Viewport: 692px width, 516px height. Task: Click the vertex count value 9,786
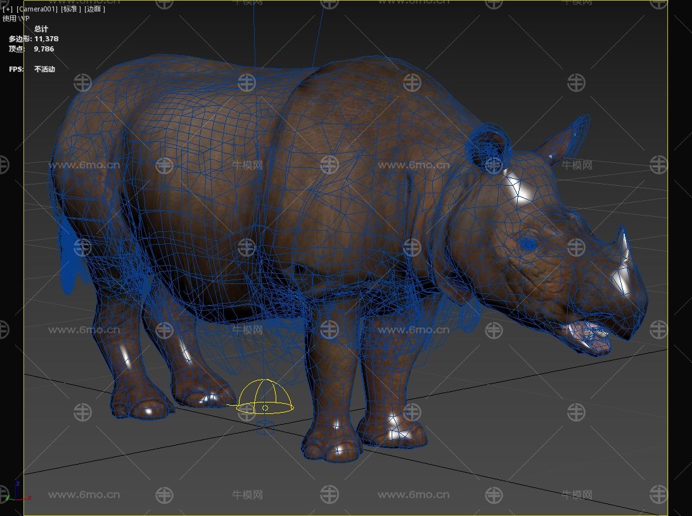44,49
